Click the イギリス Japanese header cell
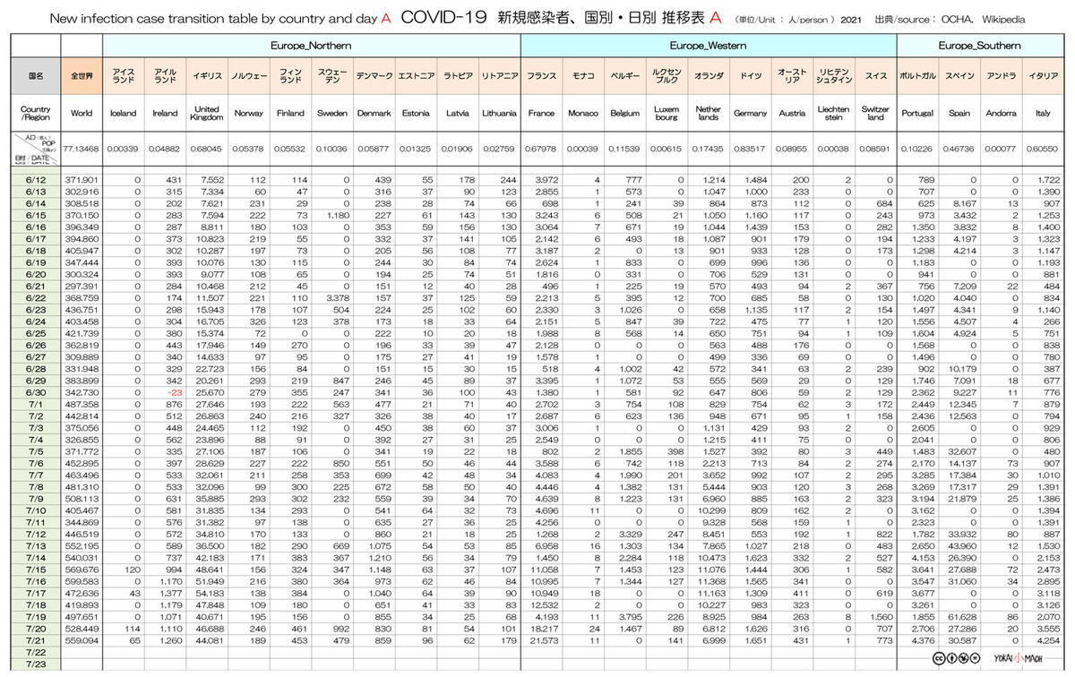Viewport: 1075px width, 677px height. 207,78
